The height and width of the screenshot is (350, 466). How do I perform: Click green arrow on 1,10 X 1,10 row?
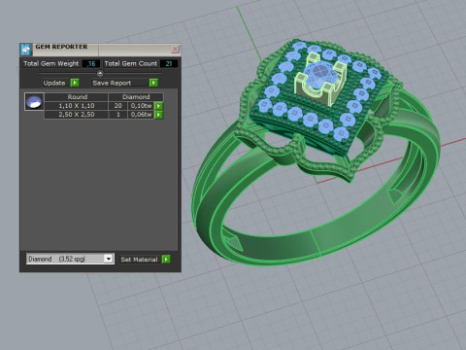(x=158, y=106)
